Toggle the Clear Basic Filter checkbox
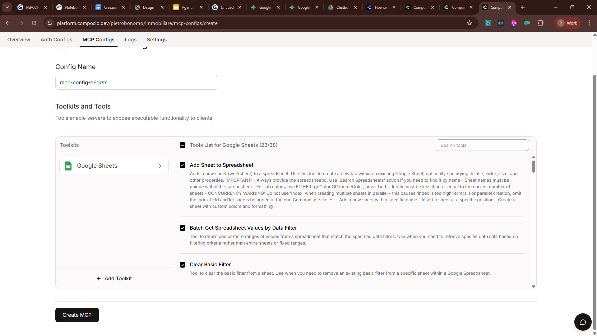Viewport: 597px width, 336px height. coord(183,265)
